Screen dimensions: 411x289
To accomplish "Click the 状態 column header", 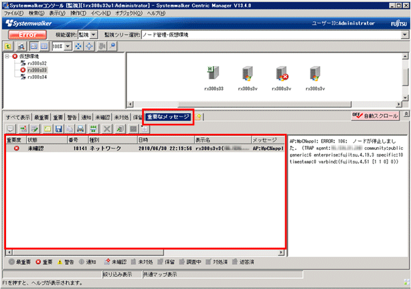I will (47, 140).
